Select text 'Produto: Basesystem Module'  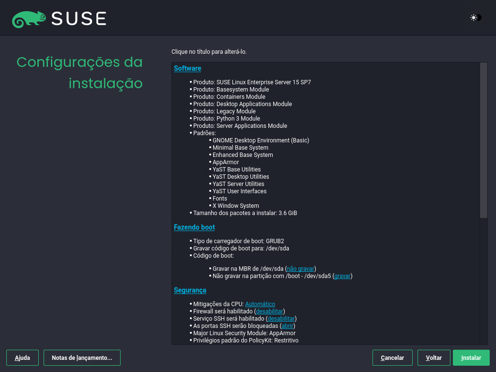(x=231, y=90)
